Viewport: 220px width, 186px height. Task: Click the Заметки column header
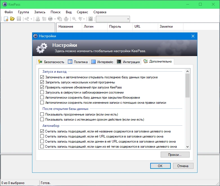pyautogui.click(x=170, y=26)
